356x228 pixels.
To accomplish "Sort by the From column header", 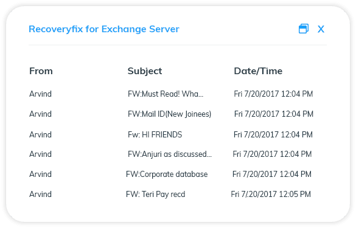I will click(x=41, y=71).
